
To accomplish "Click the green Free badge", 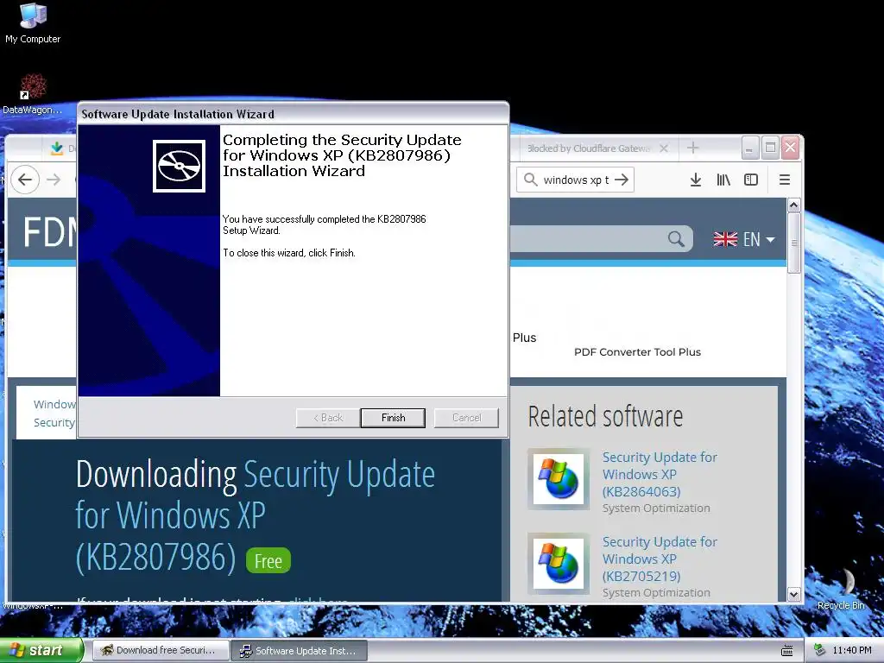I will (x=268, y=560).
